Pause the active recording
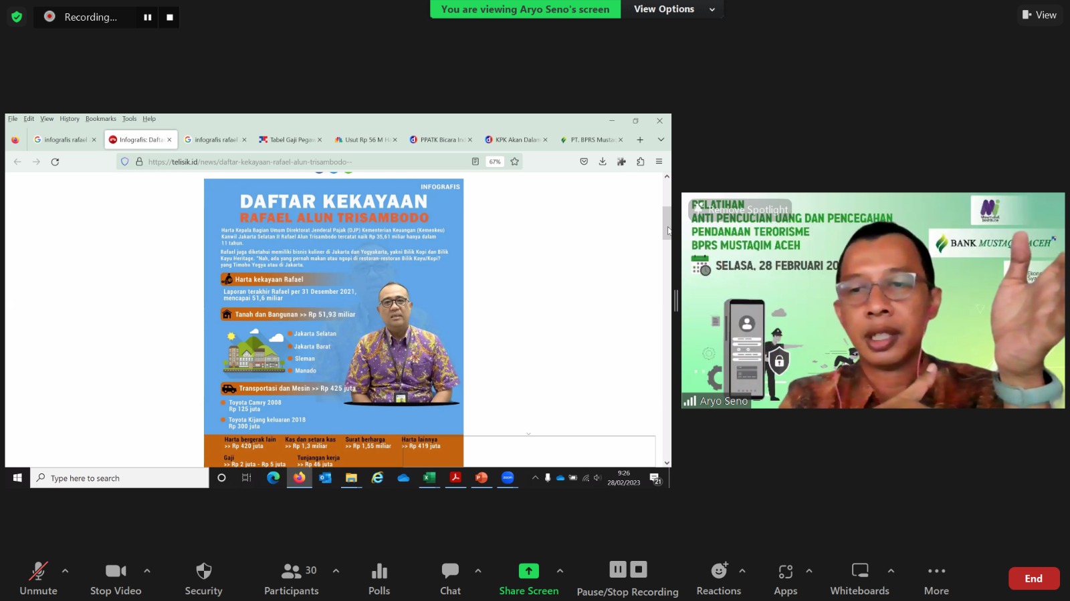The height and width of the screenshot is (601, 1070). pyautogui.click(x=617, y=569)
